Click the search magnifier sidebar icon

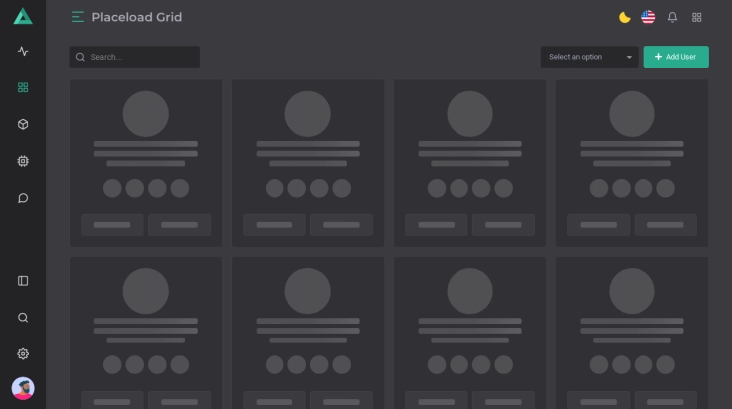tap(23, 318)
